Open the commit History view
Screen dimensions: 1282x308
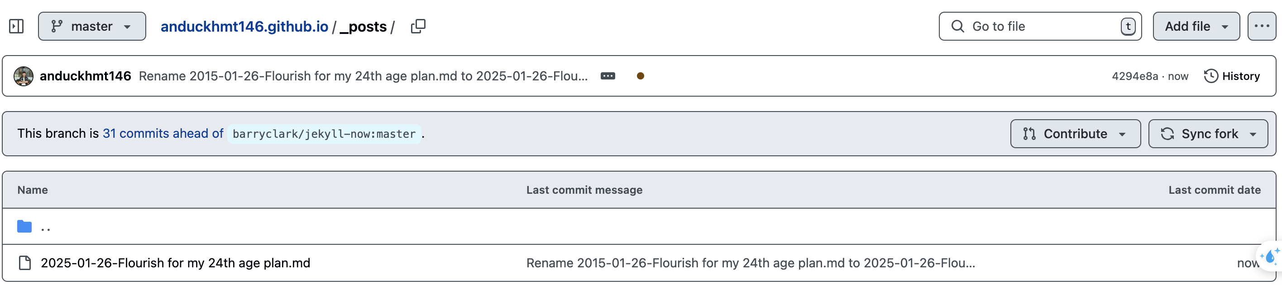click(x=1232, y=76)
